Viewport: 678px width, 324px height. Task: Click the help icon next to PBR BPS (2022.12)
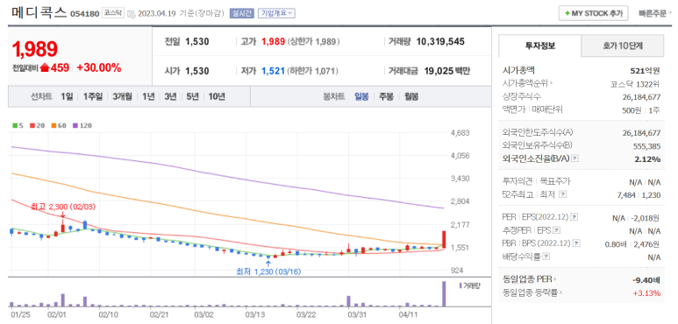576,244
